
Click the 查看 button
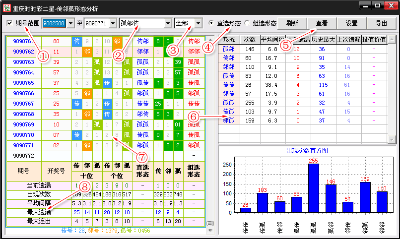322,23
